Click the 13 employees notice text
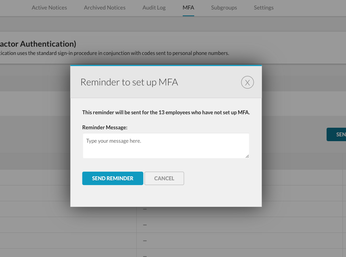The width and height of the screenshot is (346, 257). click(x=166, y=113)
